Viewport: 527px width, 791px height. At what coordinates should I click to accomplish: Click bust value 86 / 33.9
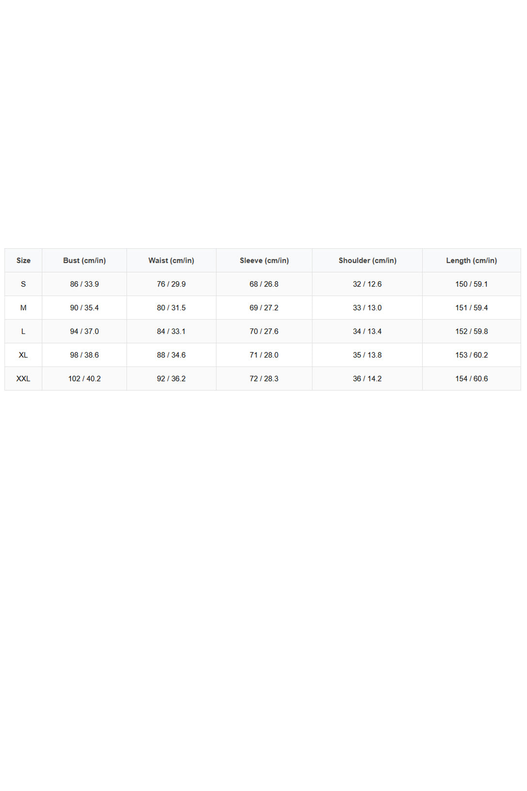point(84,284)
